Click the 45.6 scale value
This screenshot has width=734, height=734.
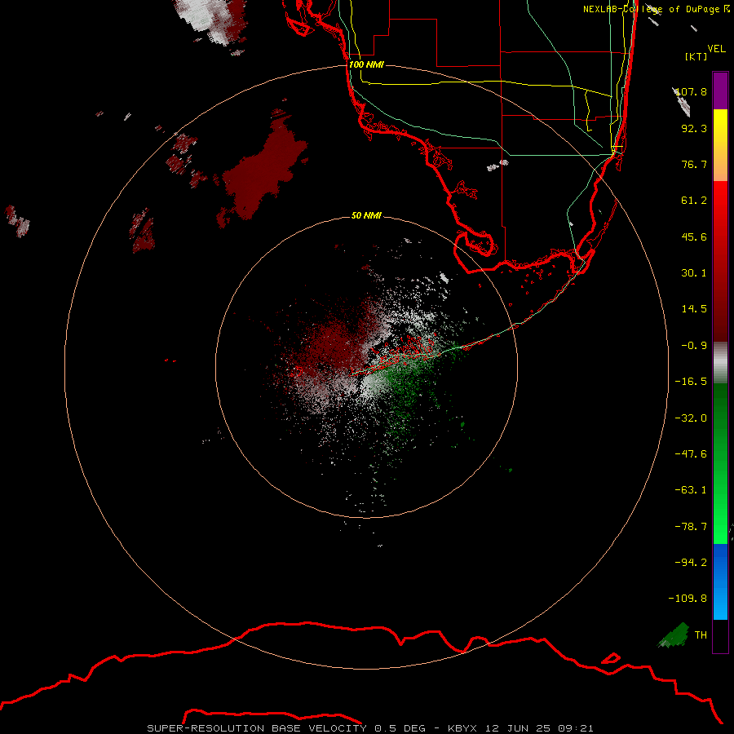(x=694, y=237)
